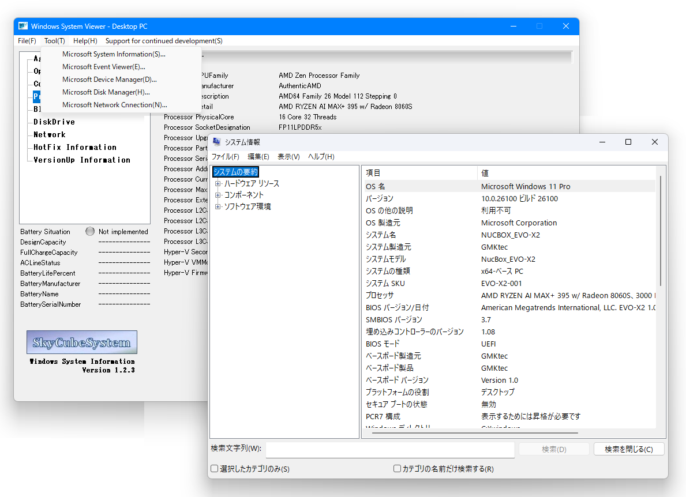Click inside the 検索文字列 search field
The width and height of the screenshot is (686, 497).
389,450
